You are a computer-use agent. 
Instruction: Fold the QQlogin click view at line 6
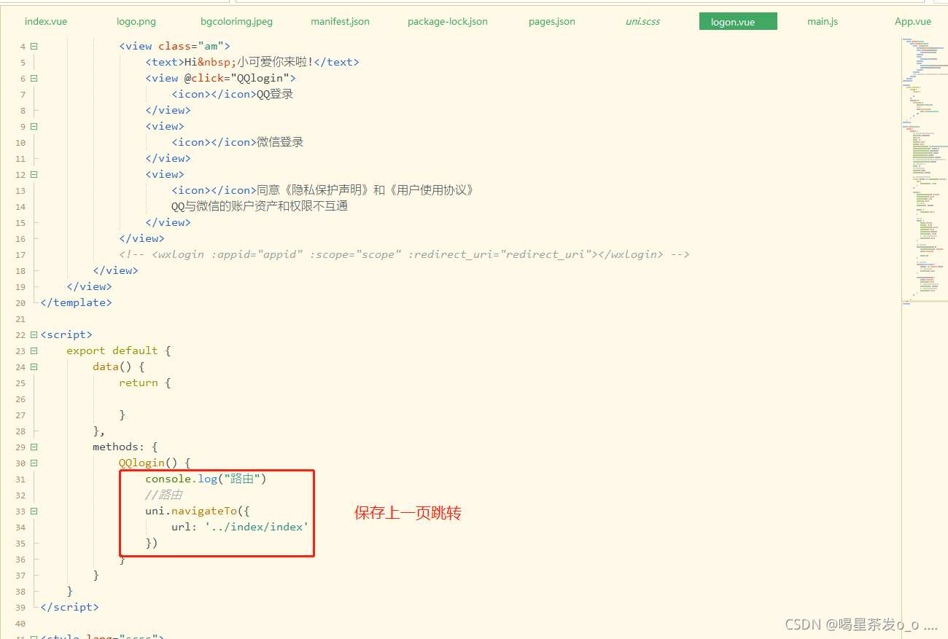pos(34,78)
